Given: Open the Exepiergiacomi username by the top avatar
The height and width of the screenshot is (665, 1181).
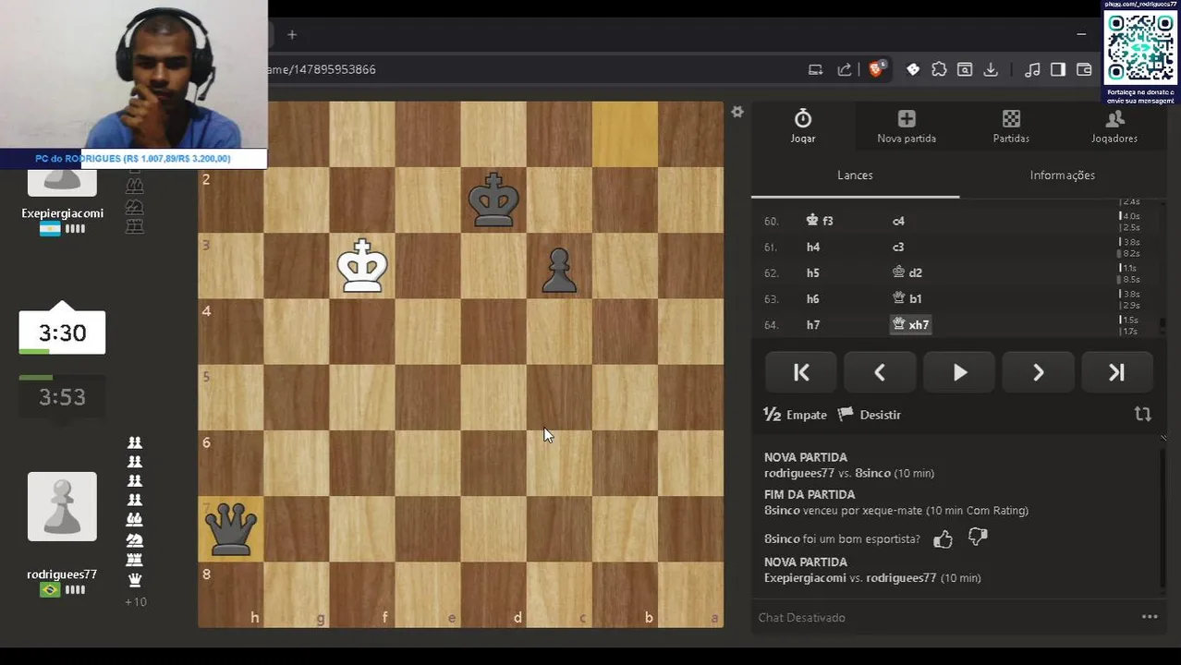Looking at the screenshot, I should pos(62,213).
